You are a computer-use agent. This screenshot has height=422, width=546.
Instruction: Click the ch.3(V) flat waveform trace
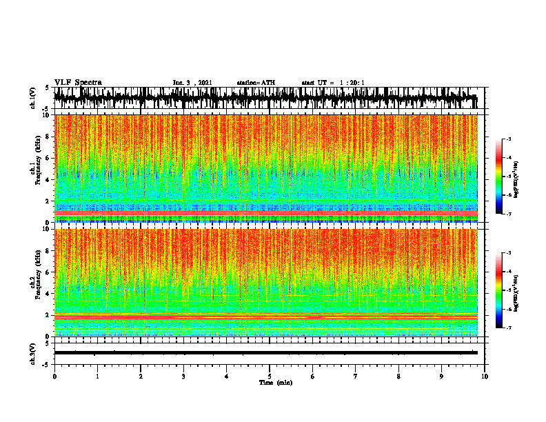[266, 353]
